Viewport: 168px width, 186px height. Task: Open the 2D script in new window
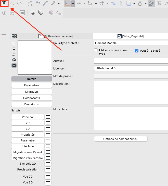coord(48,123)
